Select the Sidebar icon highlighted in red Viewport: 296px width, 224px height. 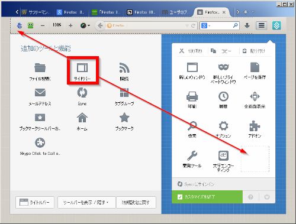point(82,68)
